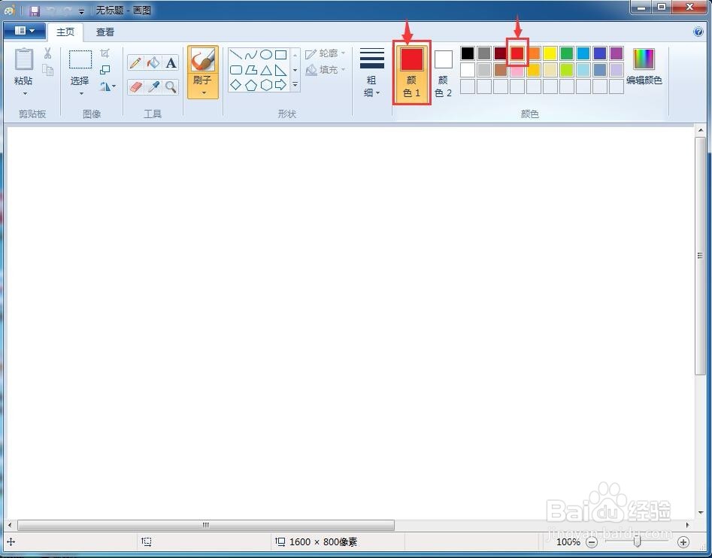Customize Quick Access Toolbar dropdown arrow

pyautogui.click(x=81, y=11)
